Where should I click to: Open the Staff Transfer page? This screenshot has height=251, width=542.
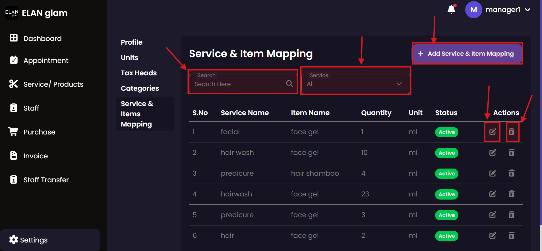click(46, 180)
